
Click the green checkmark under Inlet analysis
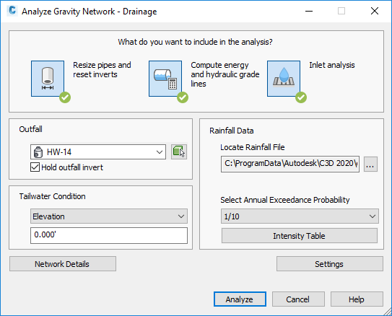point(301,97)
